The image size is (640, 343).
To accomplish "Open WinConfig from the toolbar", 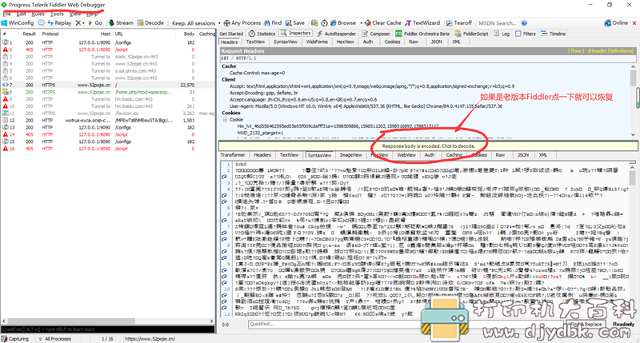I will (x=18, y=23).
